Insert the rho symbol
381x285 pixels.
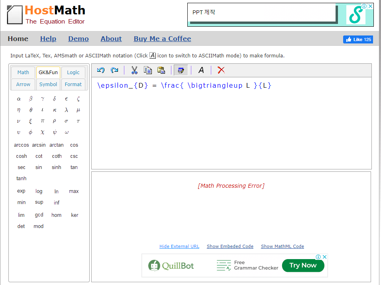click(55, 121)
